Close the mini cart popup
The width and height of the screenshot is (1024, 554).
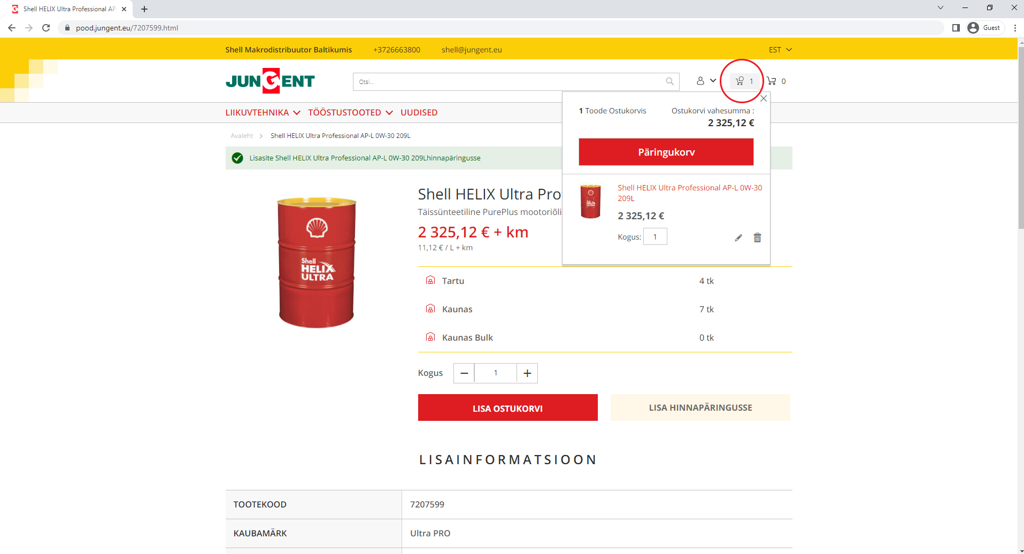764,98
